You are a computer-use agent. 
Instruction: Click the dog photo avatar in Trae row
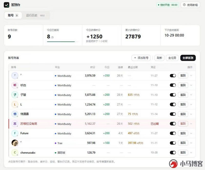[15, 143]
